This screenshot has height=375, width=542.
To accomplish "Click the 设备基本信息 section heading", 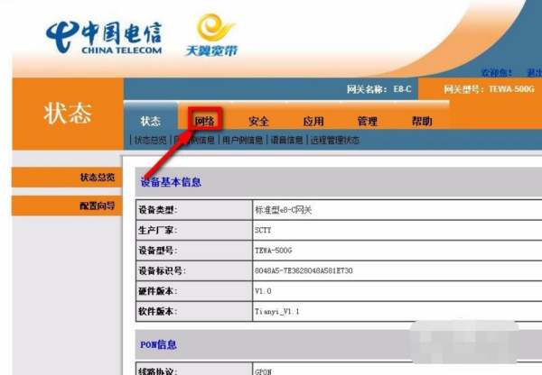I will [x=171, y=182].
